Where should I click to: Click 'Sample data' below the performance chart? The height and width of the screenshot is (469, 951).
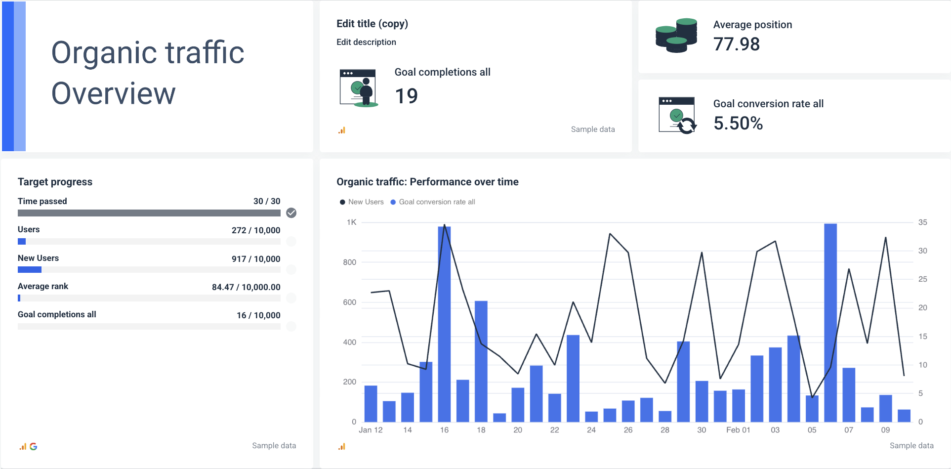[911, 446]
